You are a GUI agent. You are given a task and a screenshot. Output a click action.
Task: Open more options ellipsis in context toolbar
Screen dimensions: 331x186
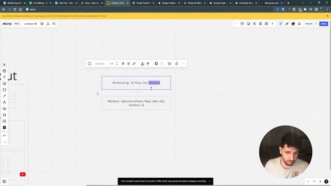(184, 64)
